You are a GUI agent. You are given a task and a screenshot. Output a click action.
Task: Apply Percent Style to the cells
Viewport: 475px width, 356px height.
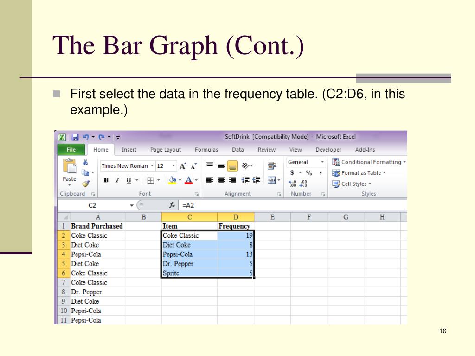[x=308, y=173]
